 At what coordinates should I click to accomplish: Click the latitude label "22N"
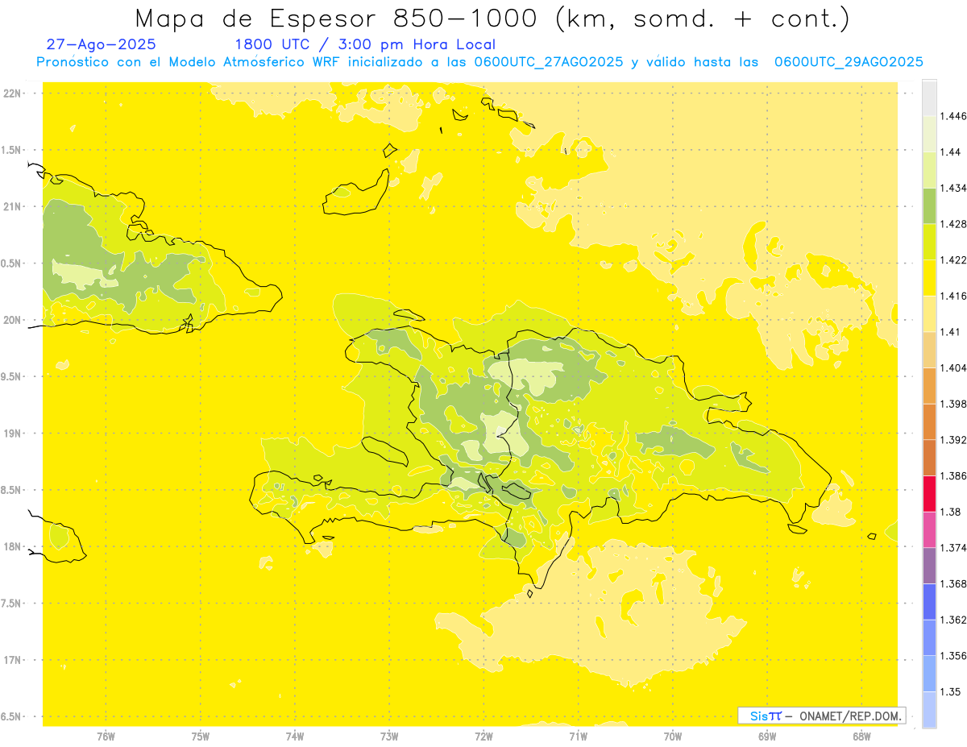[x=12, y=93]
